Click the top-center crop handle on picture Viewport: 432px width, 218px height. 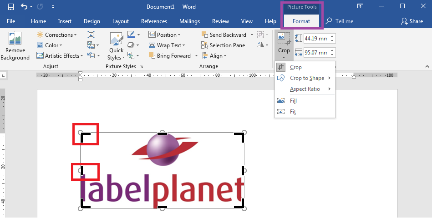(162, 134)
